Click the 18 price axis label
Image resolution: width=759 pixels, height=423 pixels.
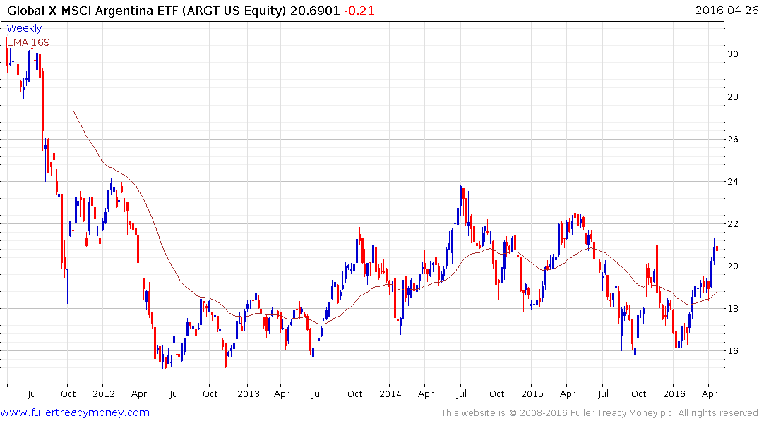[733, 308]
